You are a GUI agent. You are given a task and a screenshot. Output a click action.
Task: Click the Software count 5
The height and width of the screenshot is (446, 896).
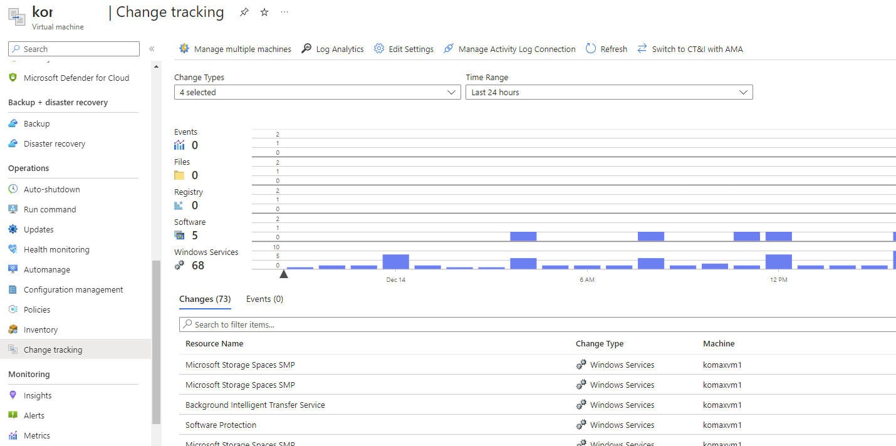click(x=195, y=236)
